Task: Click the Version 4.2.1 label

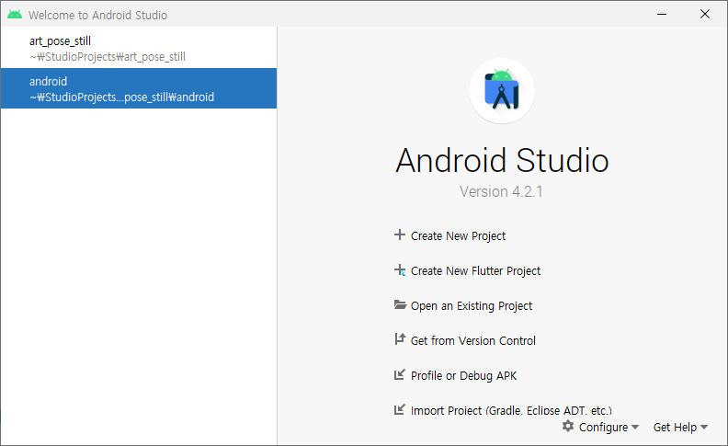Action: (x=501, y=191)
